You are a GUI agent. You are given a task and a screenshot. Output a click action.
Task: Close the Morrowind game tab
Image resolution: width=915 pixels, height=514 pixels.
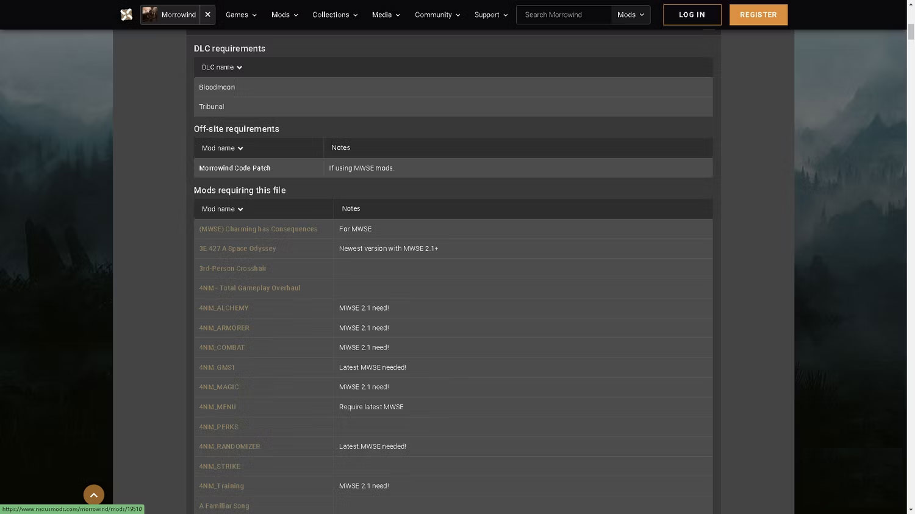(207, 14)
